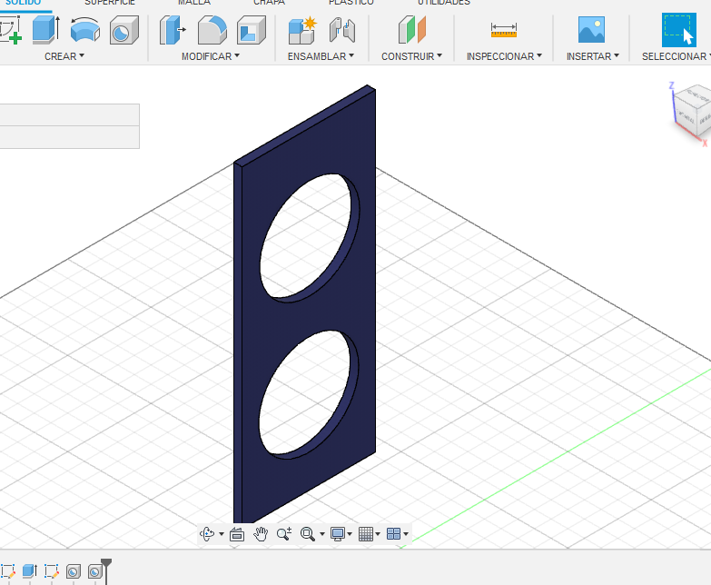Viewport: 711px width, 585px height.
Task: Activate the Orbit navigation tool
Action: [207, 534]
